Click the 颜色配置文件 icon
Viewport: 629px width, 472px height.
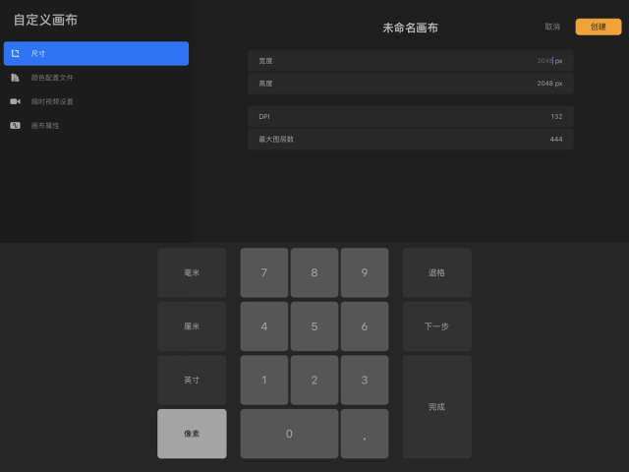tap(16, 78)
